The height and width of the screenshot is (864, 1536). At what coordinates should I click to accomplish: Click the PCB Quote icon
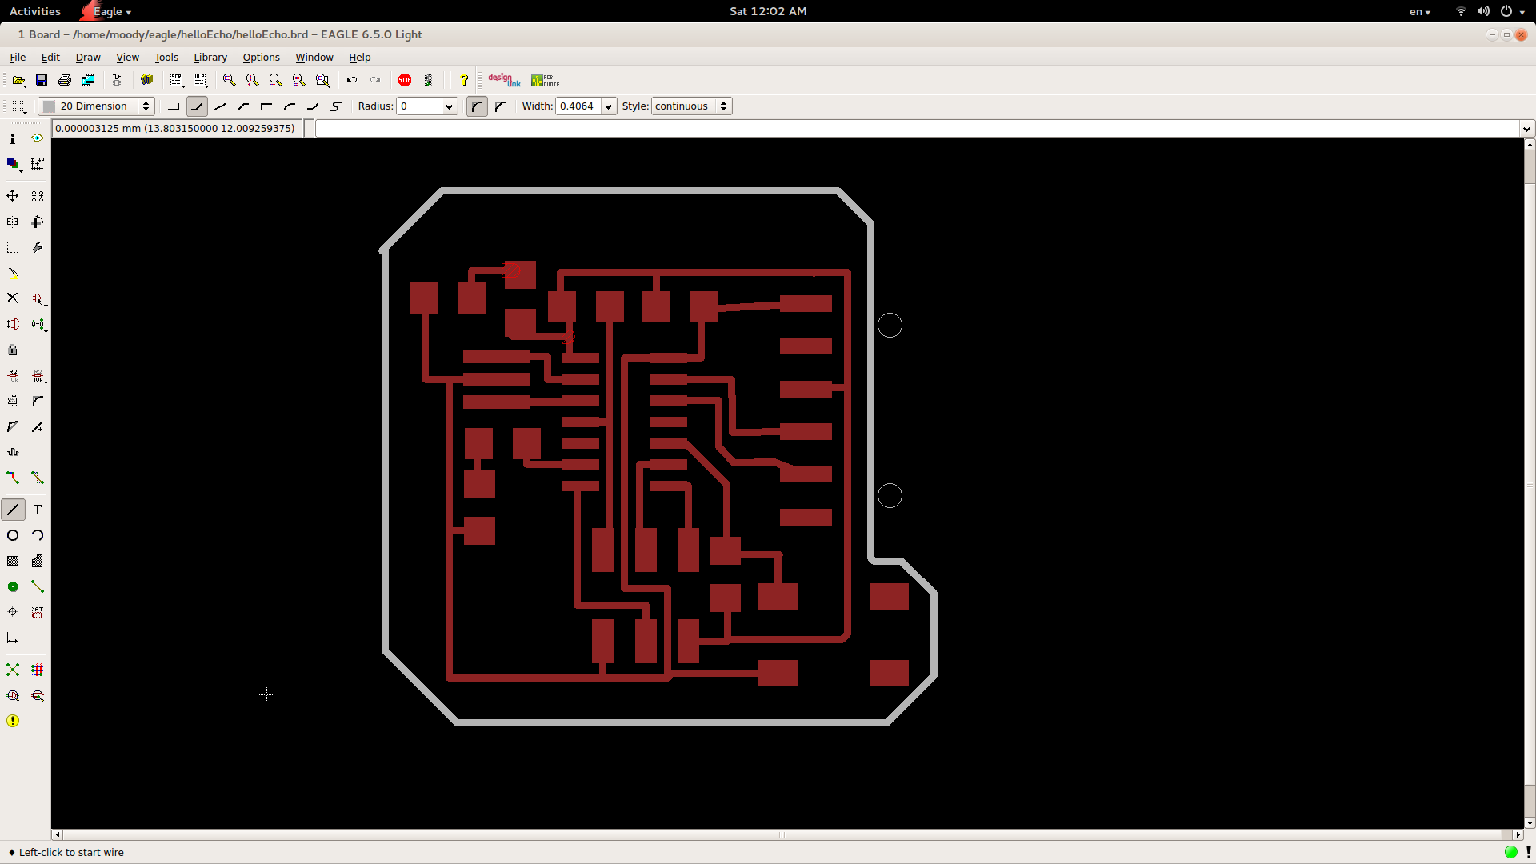click(x=546, y=80)
